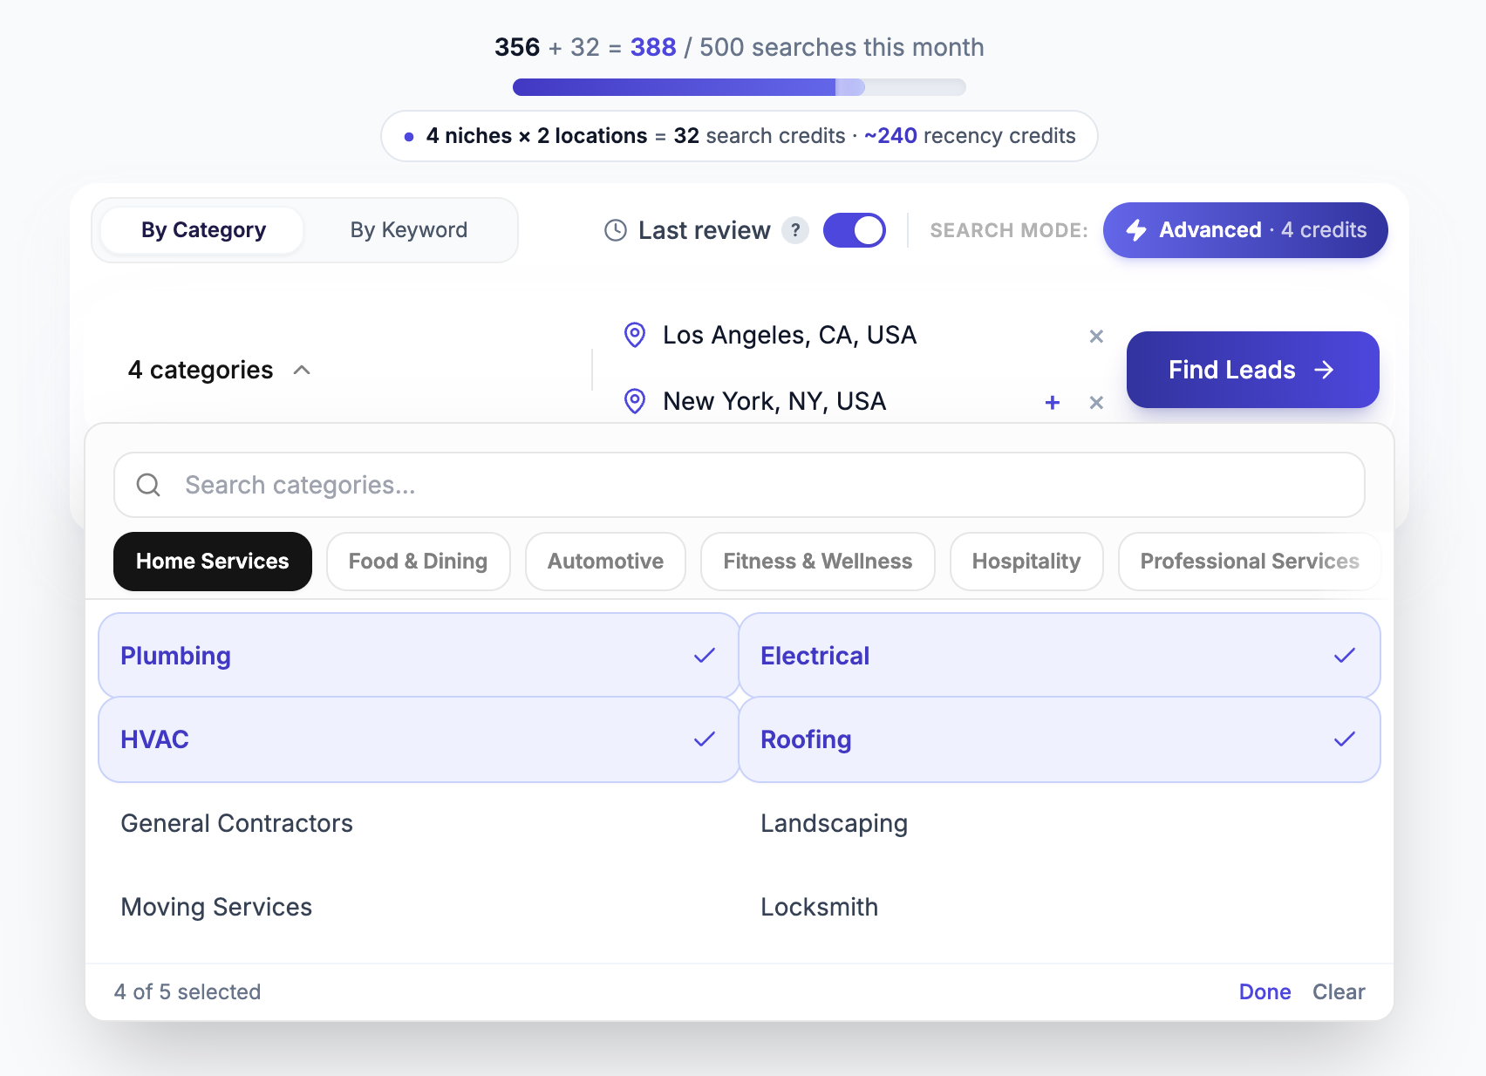The height and width of the screenshot is (1076, 1486).
Task: Deselect the Plumbing category
Action: pos(419,655)
